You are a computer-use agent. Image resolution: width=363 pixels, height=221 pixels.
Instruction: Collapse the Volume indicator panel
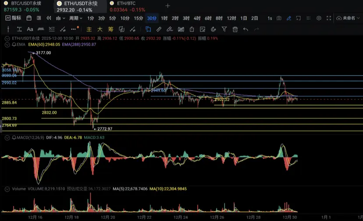pyautogui.click(x=7, y=189)
